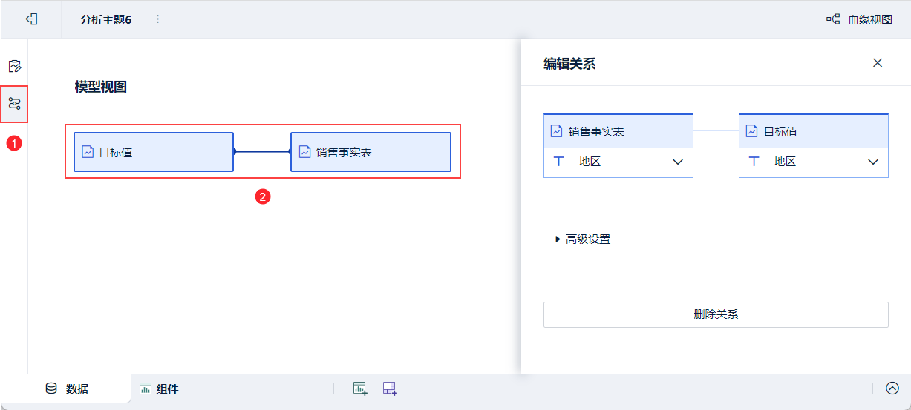Switch to the 数据 tab
Image resolution: width=911 pixels, height=410 pixels.
[67, 388]
